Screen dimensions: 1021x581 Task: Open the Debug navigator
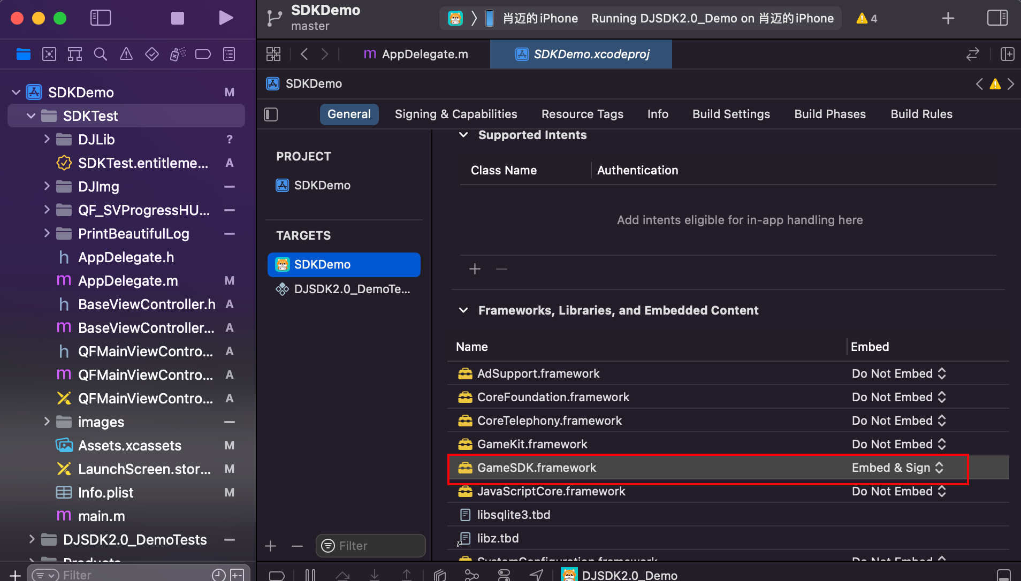[x=178, y=54]
